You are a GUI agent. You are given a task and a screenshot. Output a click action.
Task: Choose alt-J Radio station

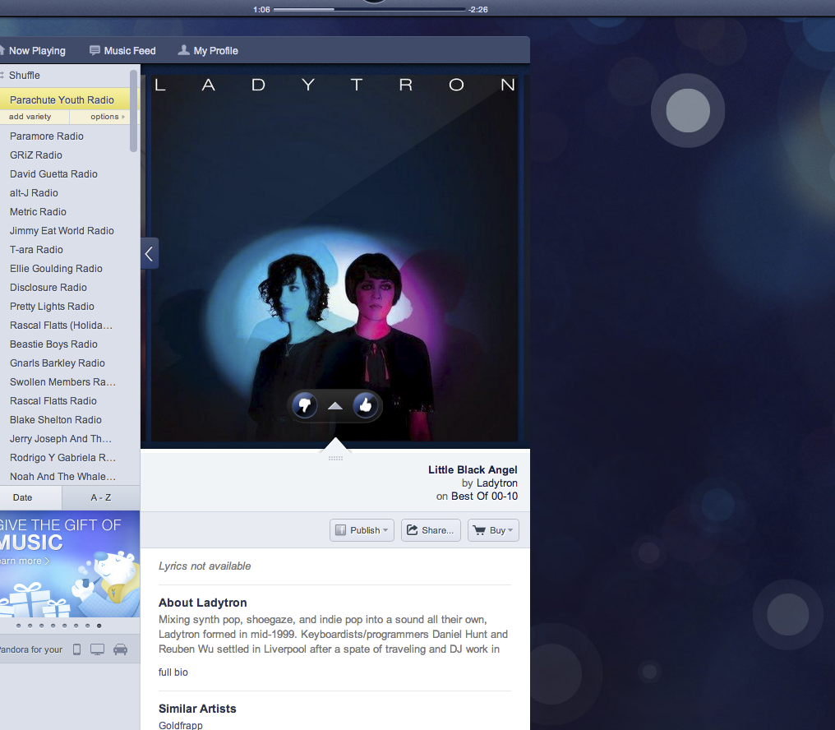tap(34, 193)
